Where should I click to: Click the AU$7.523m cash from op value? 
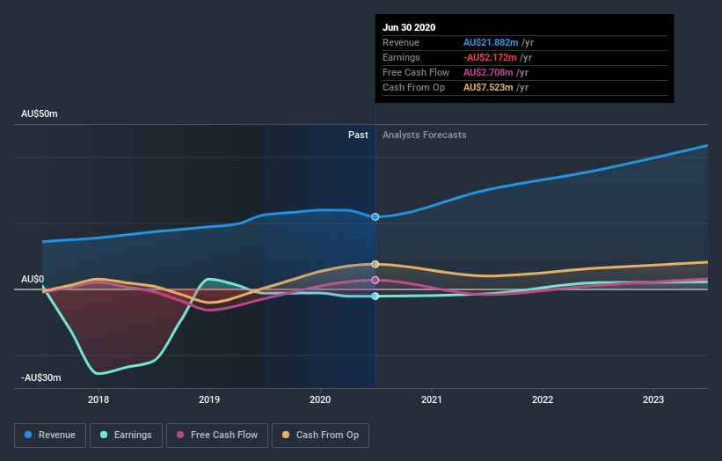point(488,87)
